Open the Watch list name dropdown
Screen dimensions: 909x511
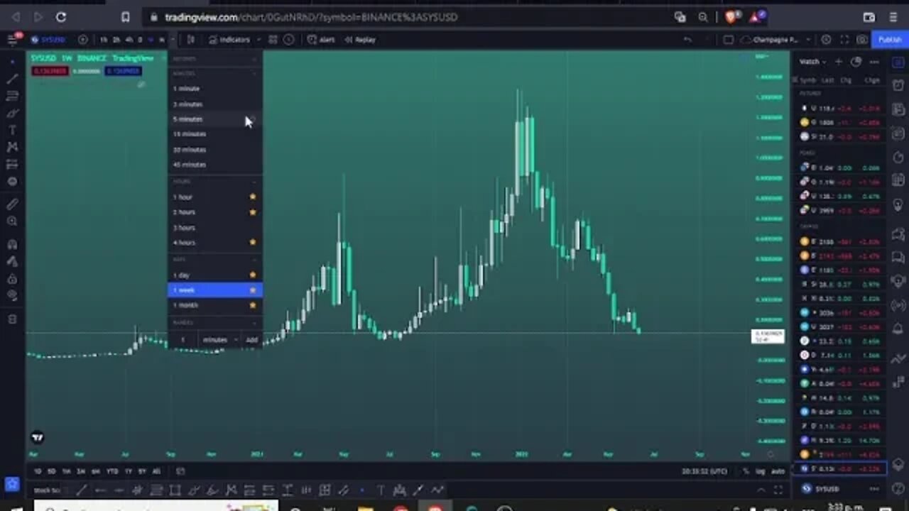(812, 62)
